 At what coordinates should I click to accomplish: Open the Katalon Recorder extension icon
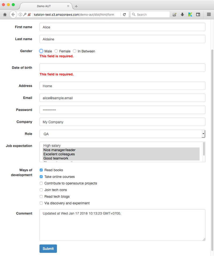pyautogui.click(x=190, y=14)
